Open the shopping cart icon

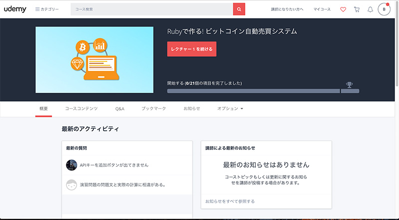357,9
